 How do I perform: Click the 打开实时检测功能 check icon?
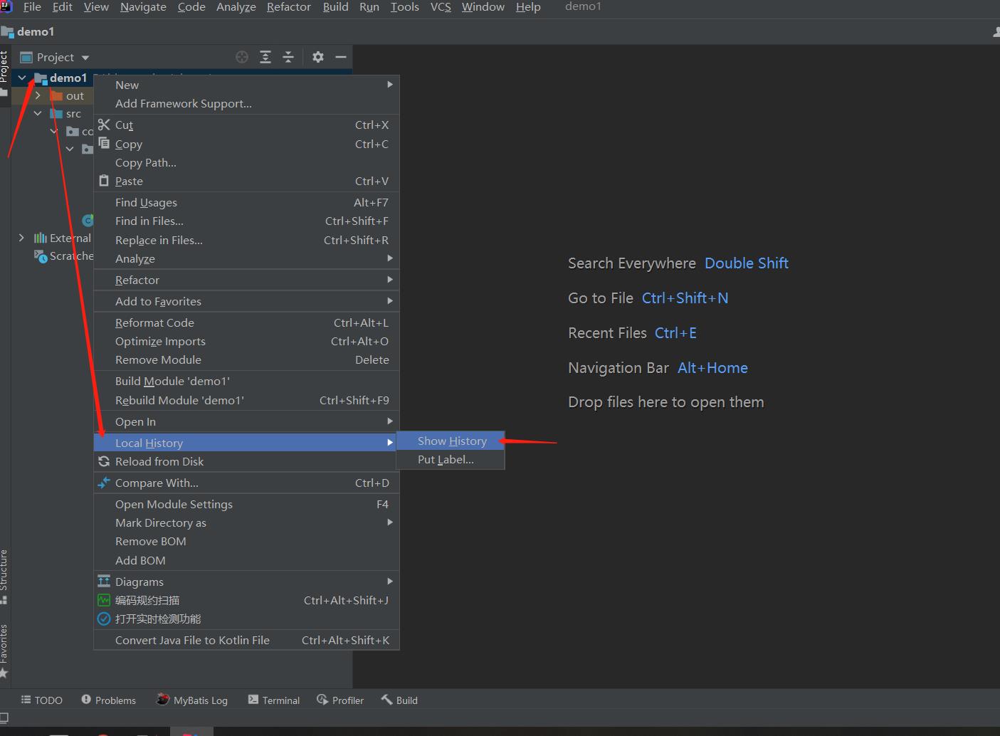click(104, 619)
